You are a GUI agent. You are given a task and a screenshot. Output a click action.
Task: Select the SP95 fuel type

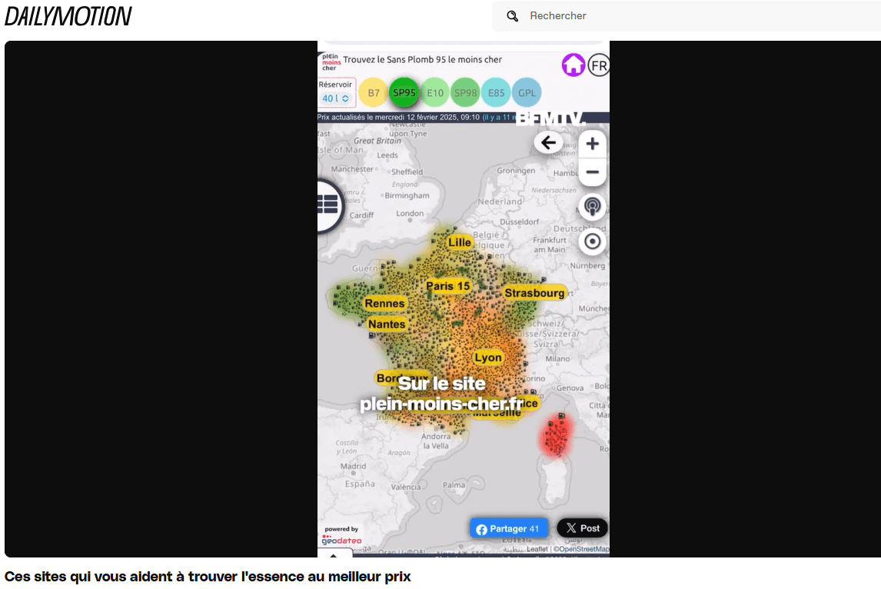(404, 93)
